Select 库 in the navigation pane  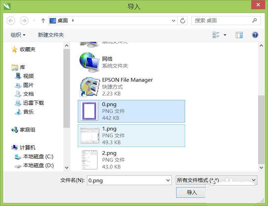(22, 67)
